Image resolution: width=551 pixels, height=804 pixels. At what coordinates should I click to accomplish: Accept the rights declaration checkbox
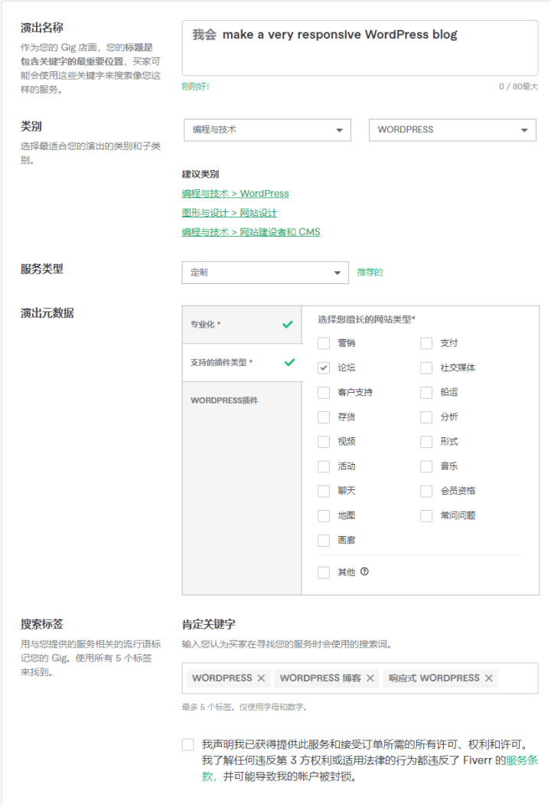[x=188, y=744]
